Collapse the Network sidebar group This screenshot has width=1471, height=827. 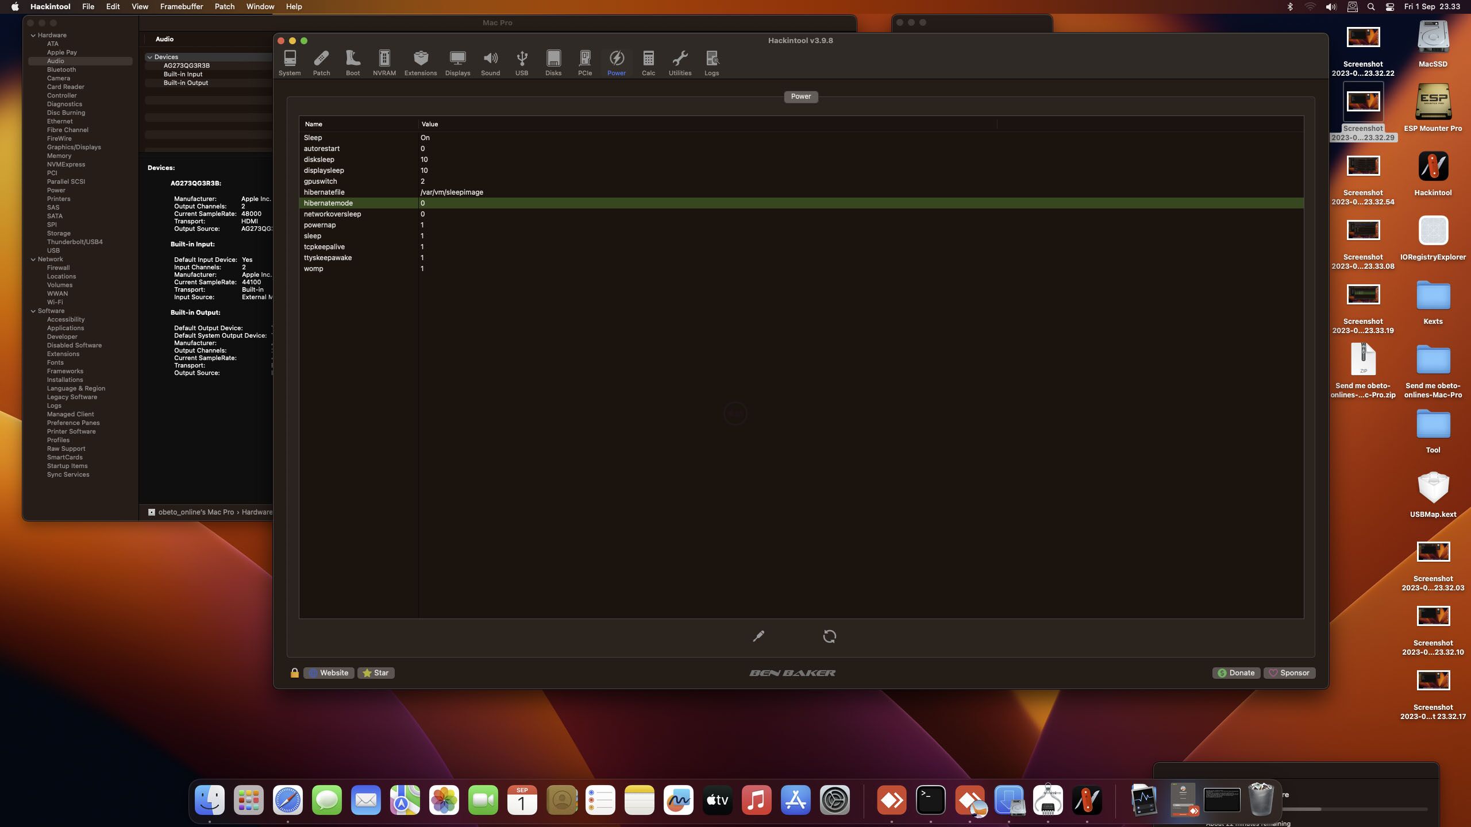33,259
